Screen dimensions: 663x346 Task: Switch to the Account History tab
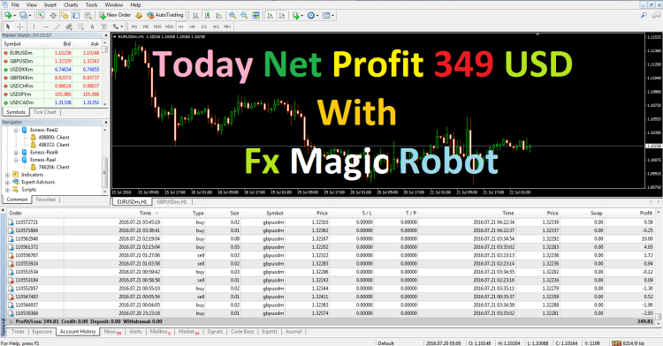tap(78, 332)
